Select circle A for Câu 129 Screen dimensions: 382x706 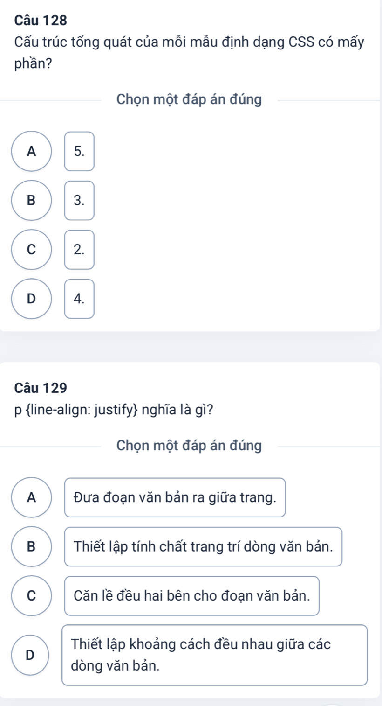point(31,497)
